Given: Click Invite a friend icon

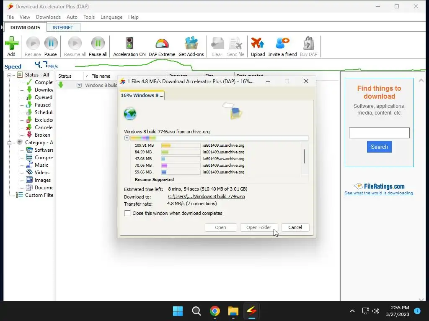Looking at the screenshot, I should tap(282, 43).
